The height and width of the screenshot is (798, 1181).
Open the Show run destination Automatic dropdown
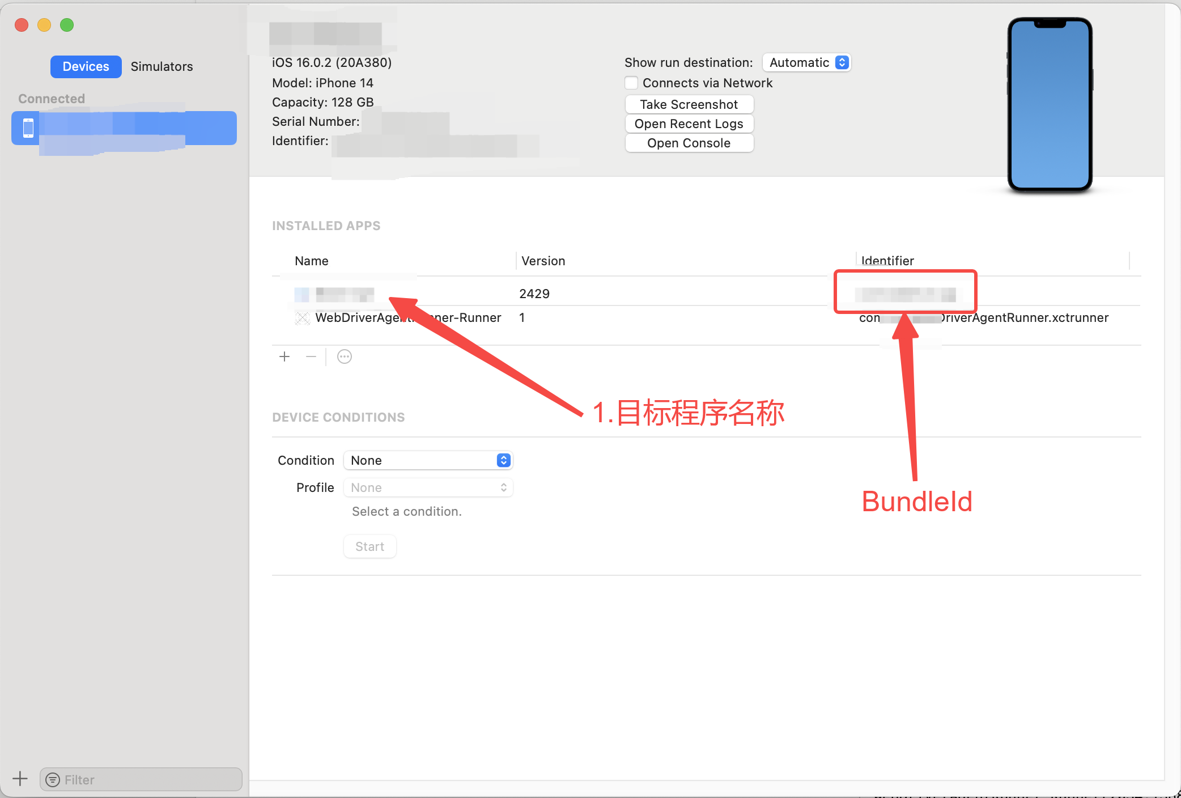point(806,62)
